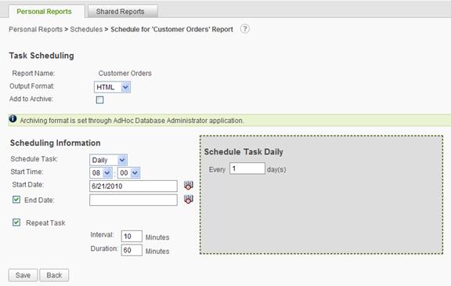Screen dimensions: 451x286
Task: Click the 'End Date:' label
Action: click(x=39, y=200)
